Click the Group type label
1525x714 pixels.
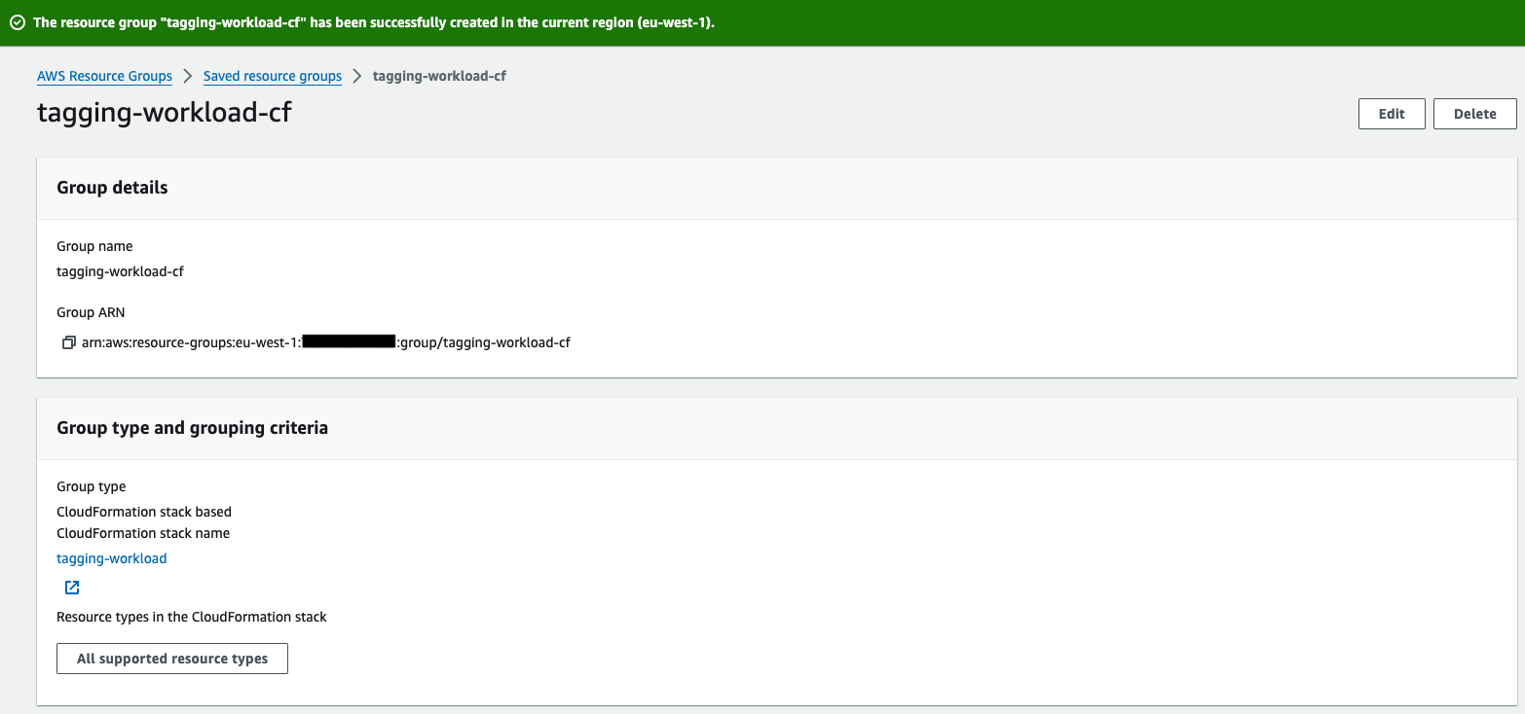tap(92, 486)
